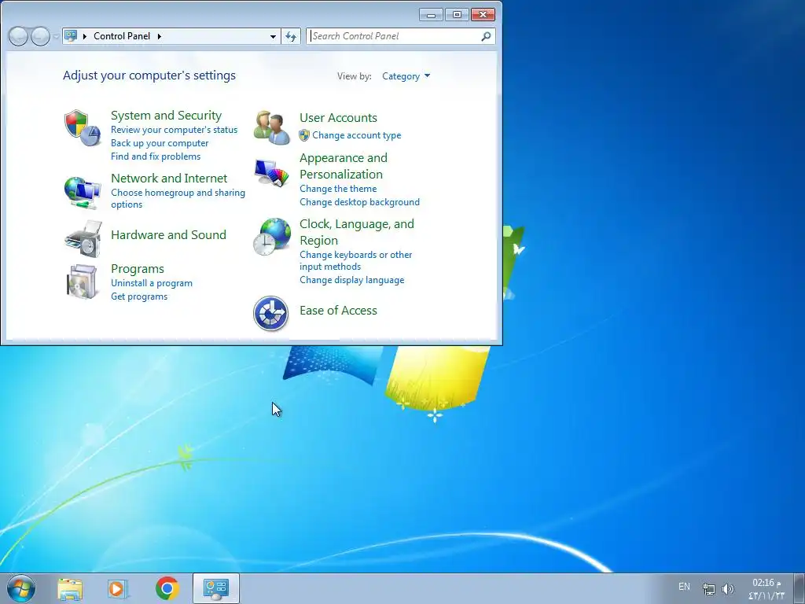This screenshot has height=604, width=805.
Task: Click Change keyboards or other input methods
Action: (x=356, y=260)
